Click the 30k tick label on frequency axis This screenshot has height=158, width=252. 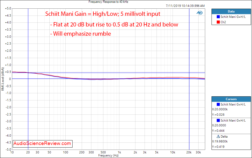(x=198, y=152)
